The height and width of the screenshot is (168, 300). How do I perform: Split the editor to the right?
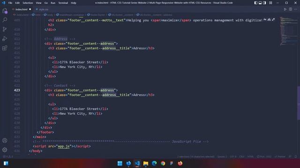coord(291,9)
